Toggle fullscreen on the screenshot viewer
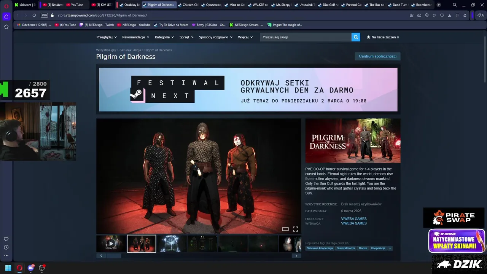The height and width of the screenshot is (274, 487). click(x=295, y=229)
